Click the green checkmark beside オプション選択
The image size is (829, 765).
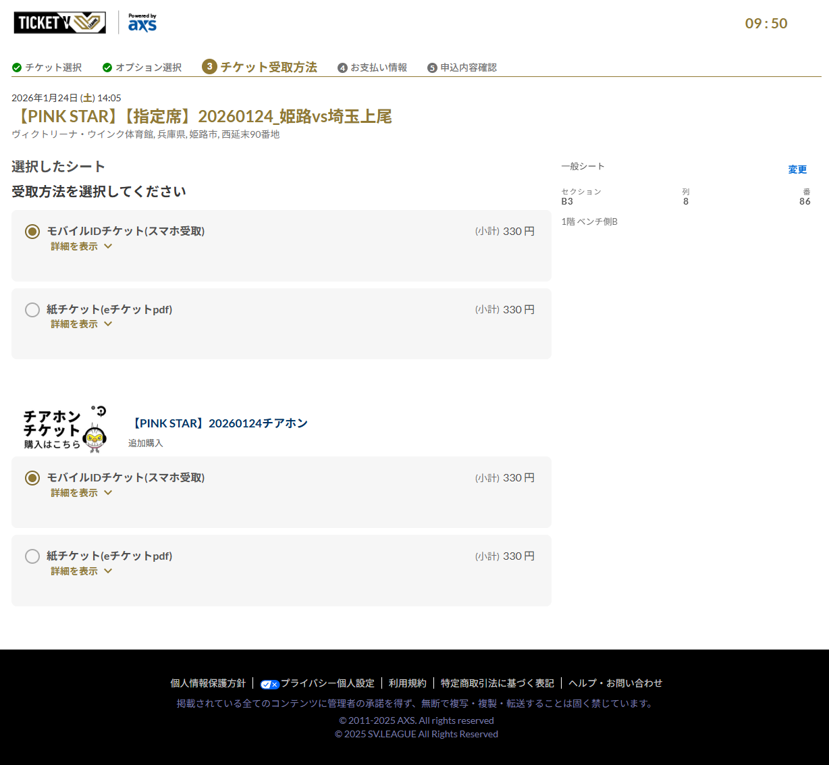click(107, 68)
